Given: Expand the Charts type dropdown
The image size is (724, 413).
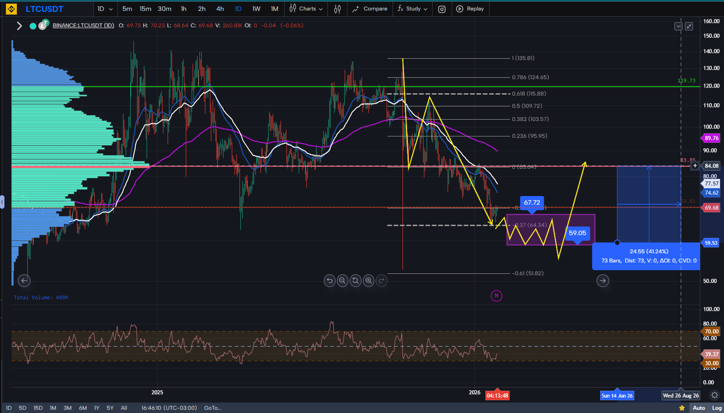Looking at the screenshot, I should click(306, 9).
